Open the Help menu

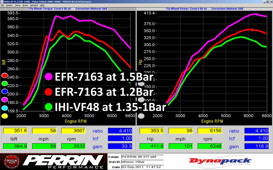(42, 5)
